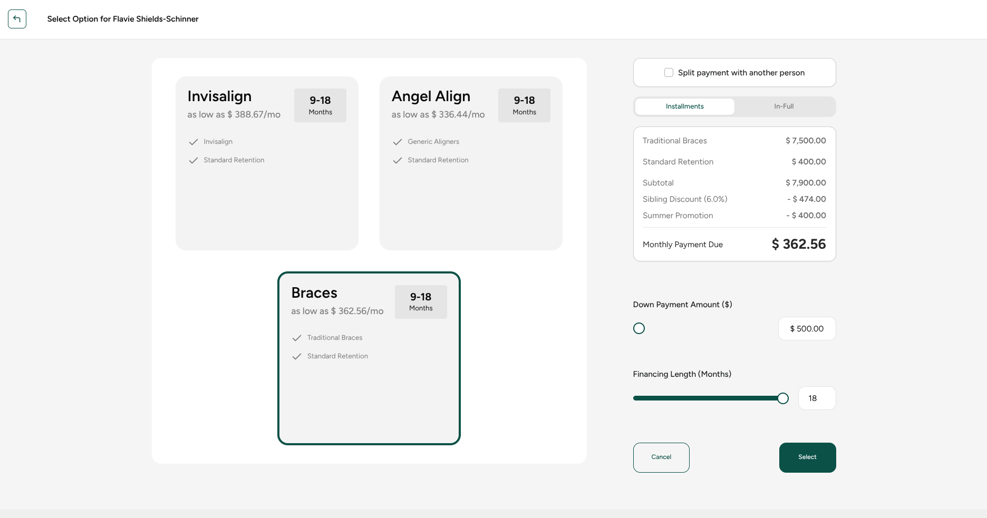
Task: Select the Angel Align plan card
Action: coord(470,211)
